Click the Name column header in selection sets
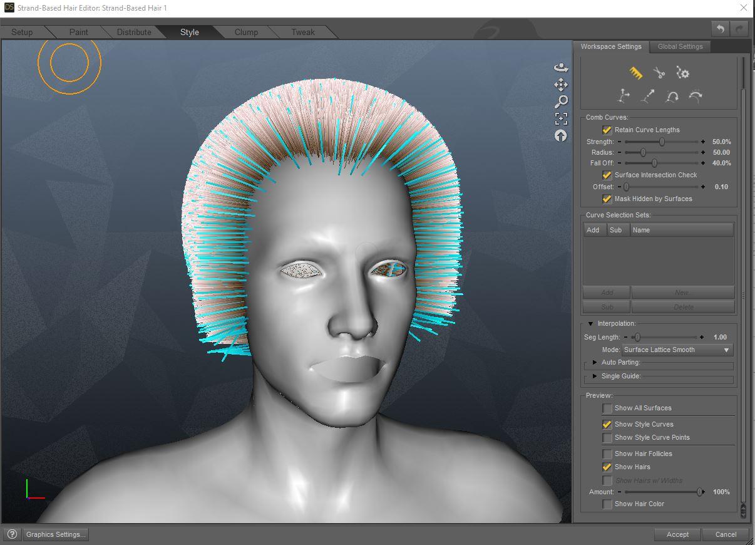Viewport: 755px width, 545px height. click(641, 230)
